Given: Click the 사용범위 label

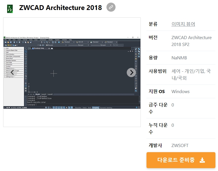Looking at the screenshot, I should (157, 71).
